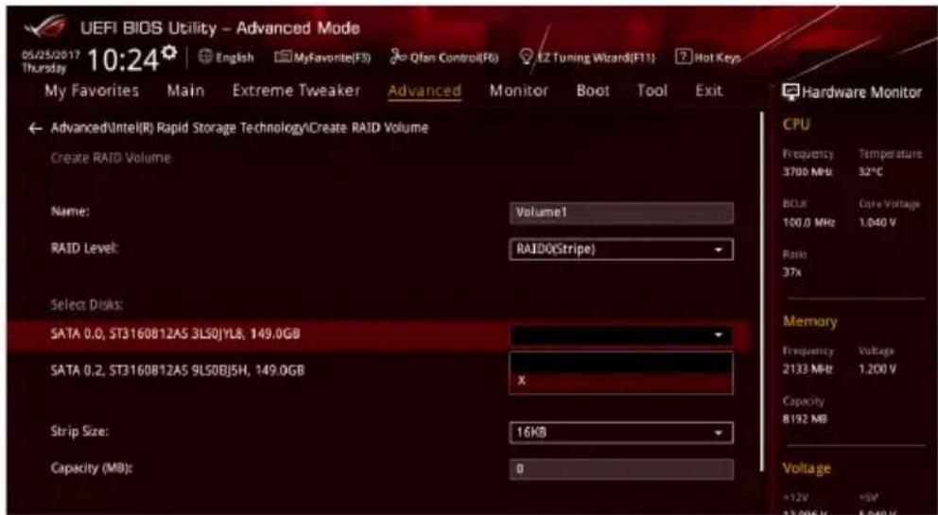Launch Qfan Control(F6)

coord(443,58)
